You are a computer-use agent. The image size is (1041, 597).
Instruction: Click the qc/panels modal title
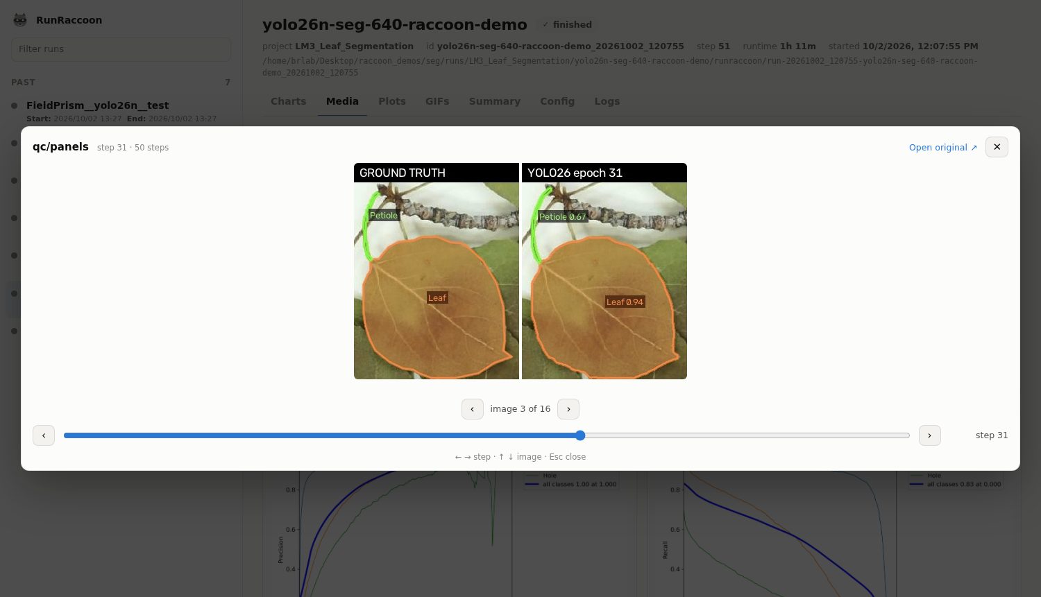tap(60, 147)
